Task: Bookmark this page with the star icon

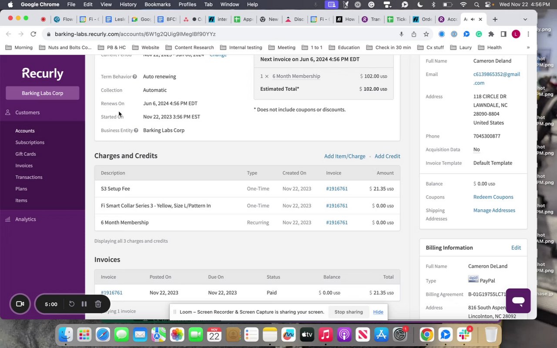Action: [x=426, y=34]
